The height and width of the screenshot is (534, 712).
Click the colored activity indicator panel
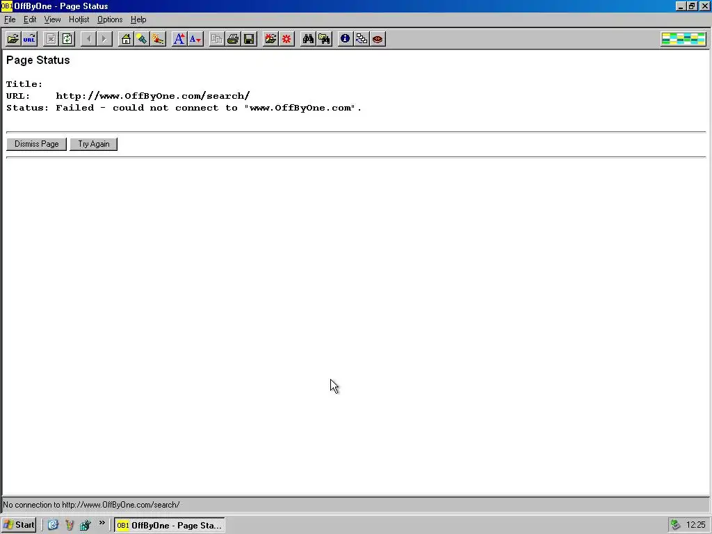tap(683, 39)
